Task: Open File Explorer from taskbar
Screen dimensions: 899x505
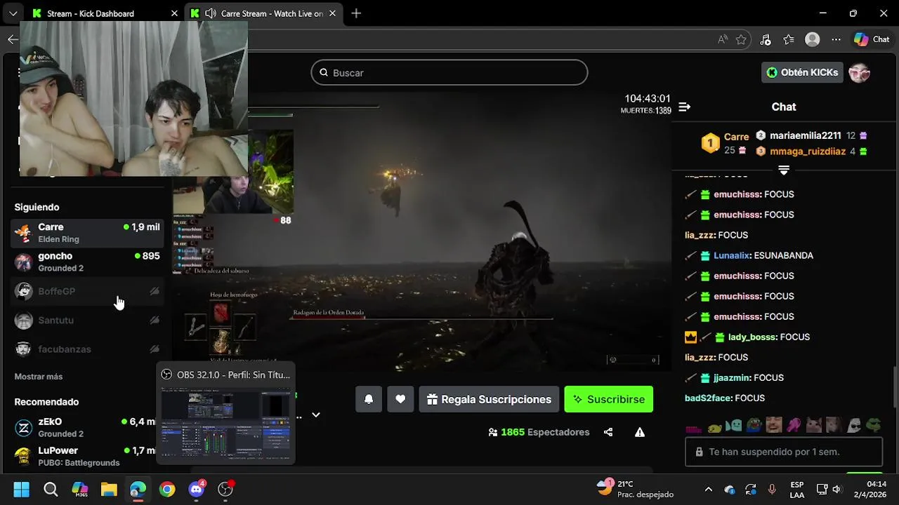Action: 108,489
